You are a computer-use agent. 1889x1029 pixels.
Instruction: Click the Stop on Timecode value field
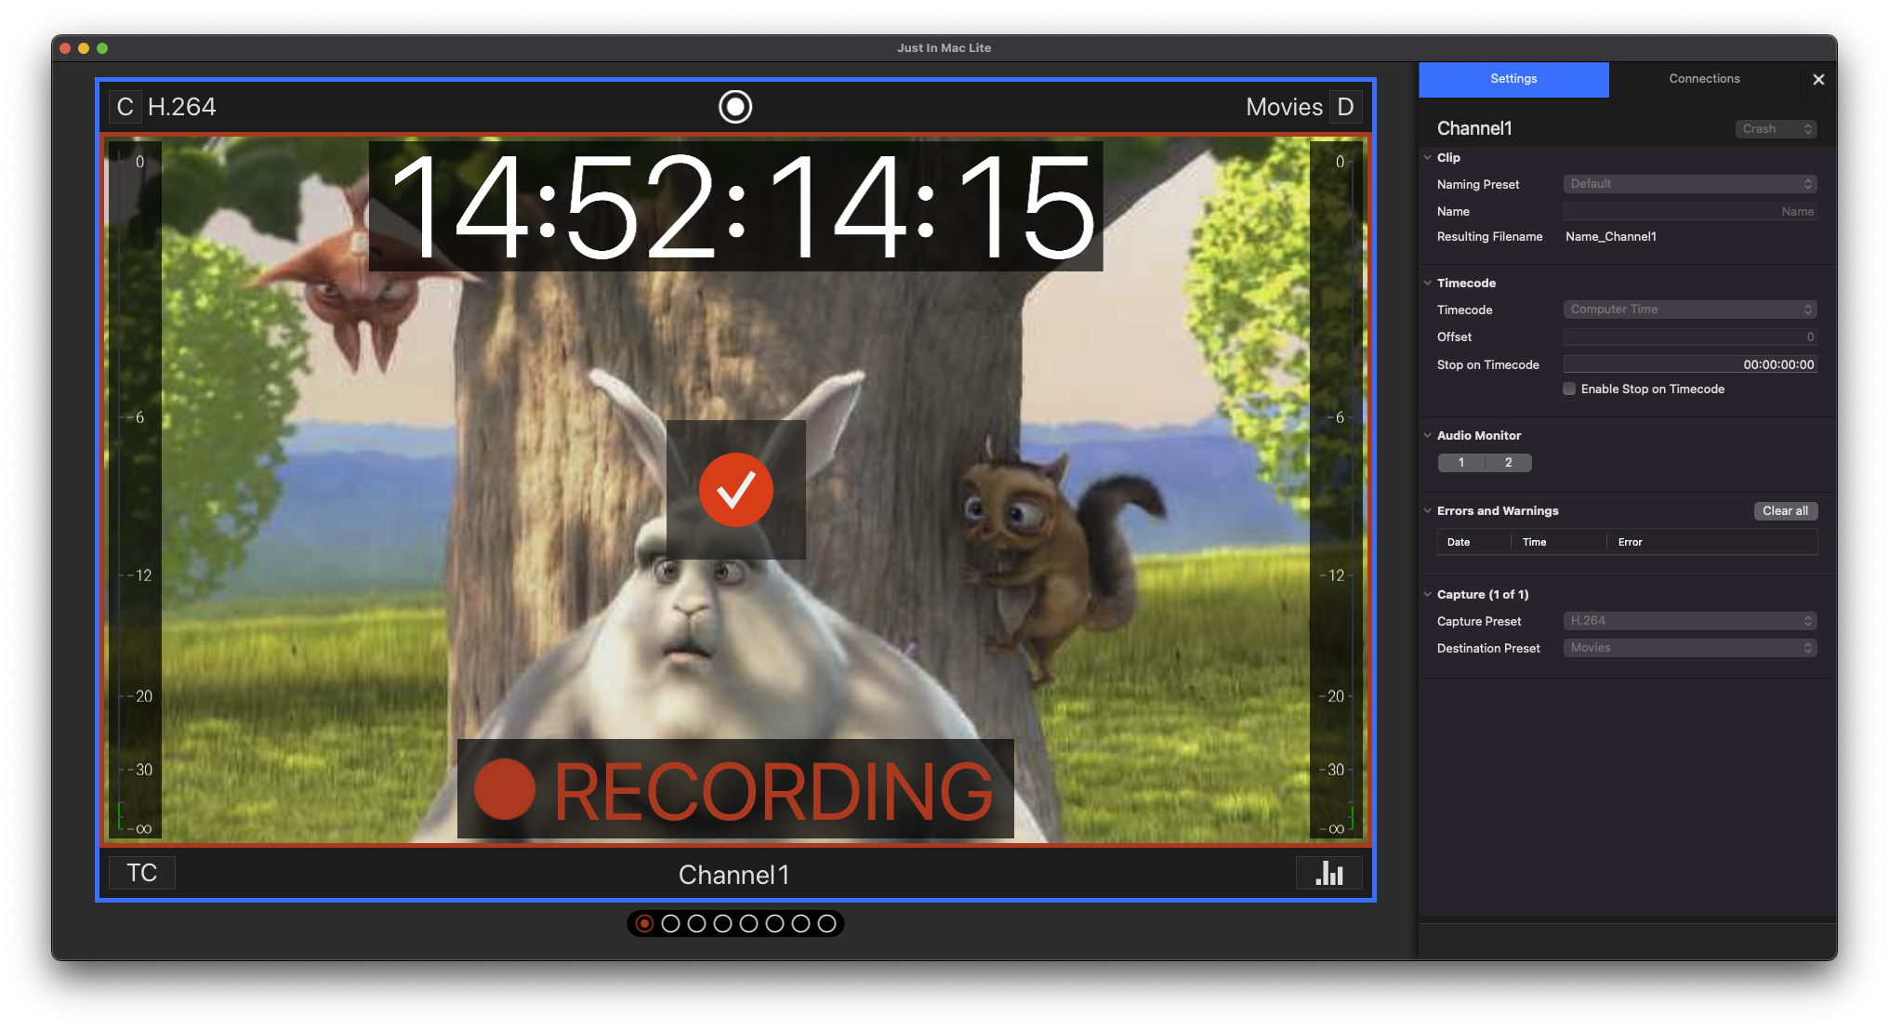click(x=1690, y=364)
